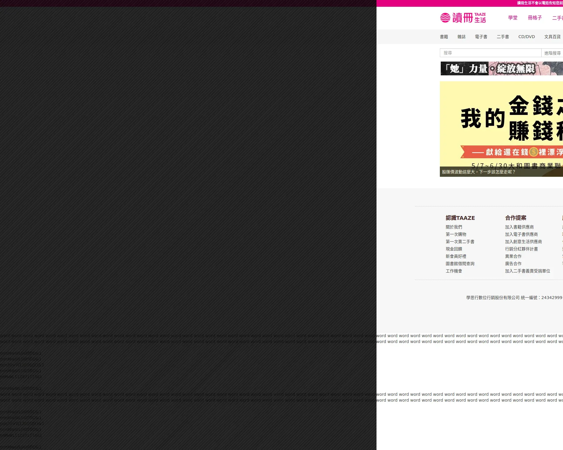
Task: Select the 書籍 category tab
Action: 444,37
